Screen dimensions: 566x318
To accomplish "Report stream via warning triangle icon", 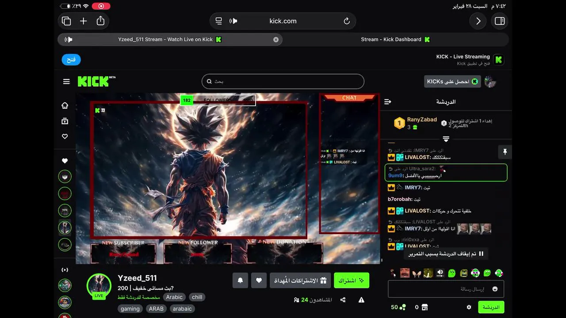I will [x=361, y=300].
